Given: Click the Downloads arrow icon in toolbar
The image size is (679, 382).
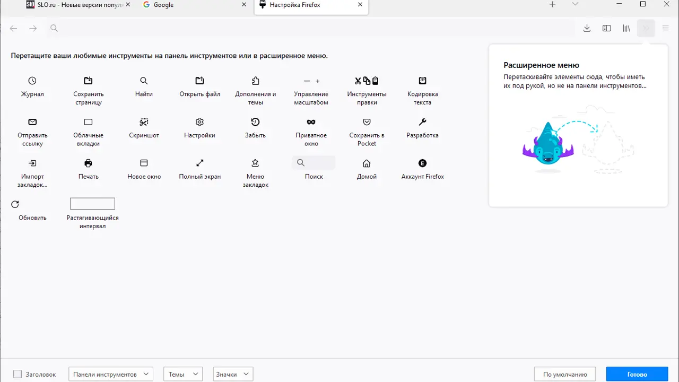Looking at the screenshot, I should pyautogui.click(x=587, y=28).
